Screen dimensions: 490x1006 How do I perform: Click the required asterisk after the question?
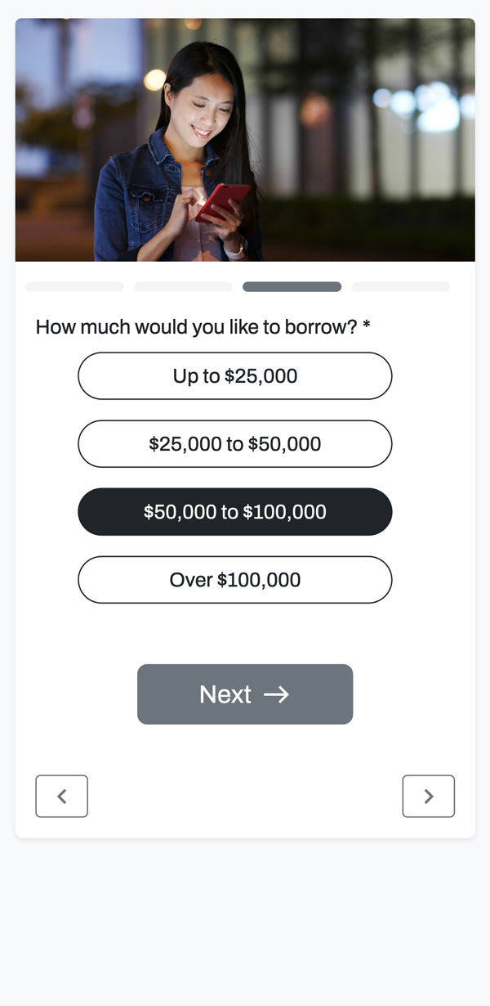point(367,327)
